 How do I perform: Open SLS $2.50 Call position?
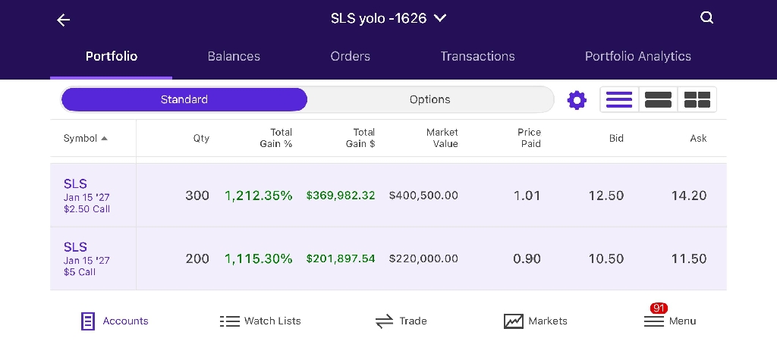[x=388, y=195]
